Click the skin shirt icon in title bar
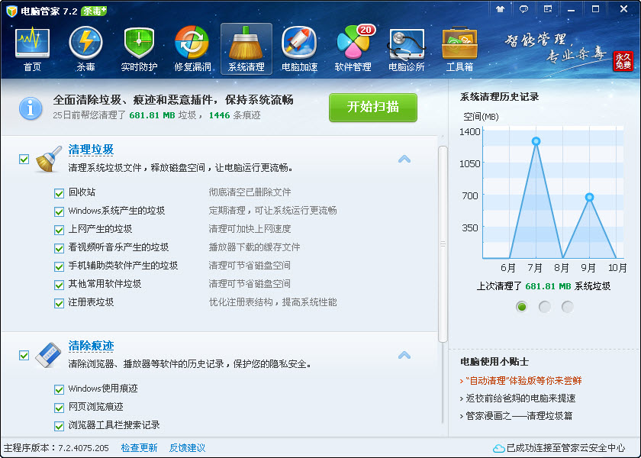This screenshot has height=458, width=641. pyautogui.click(x=500, y=9)
